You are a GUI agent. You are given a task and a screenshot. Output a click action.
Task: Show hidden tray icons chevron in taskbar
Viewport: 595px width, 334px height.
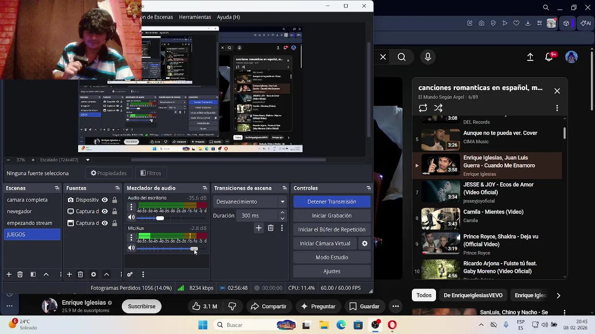click(x=481, y=325)
